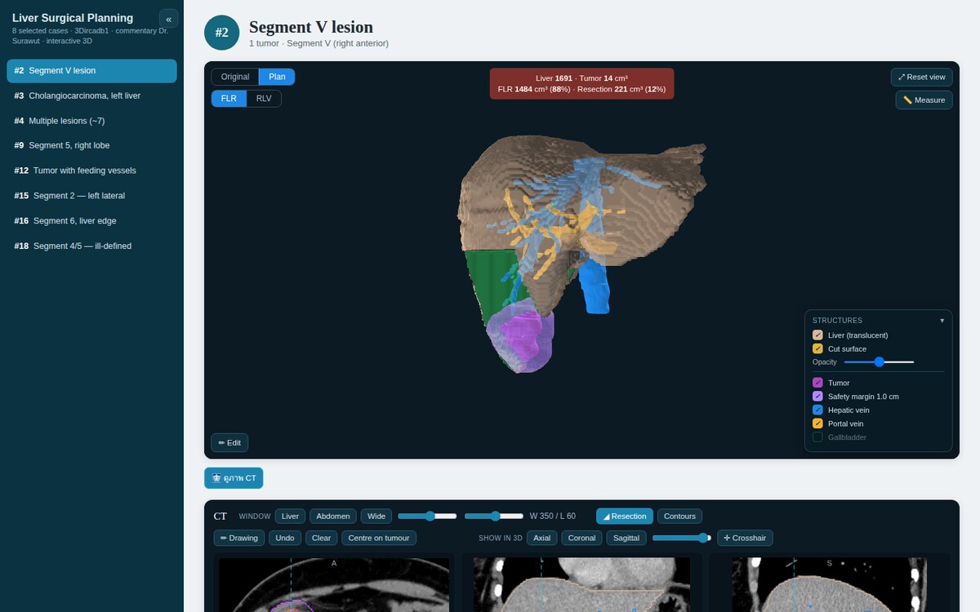980x612 pixels.
Task: Adjust the cut surface Opacity slider
Action: point(879,361)
